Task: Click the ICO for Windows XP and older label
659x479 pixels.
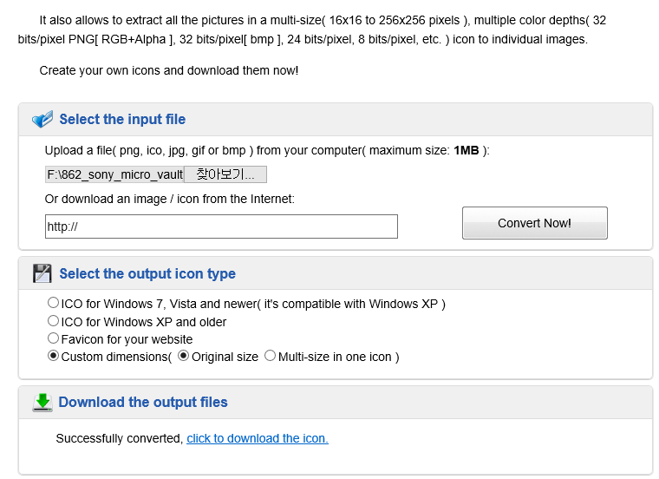Action: click(144, 322)
